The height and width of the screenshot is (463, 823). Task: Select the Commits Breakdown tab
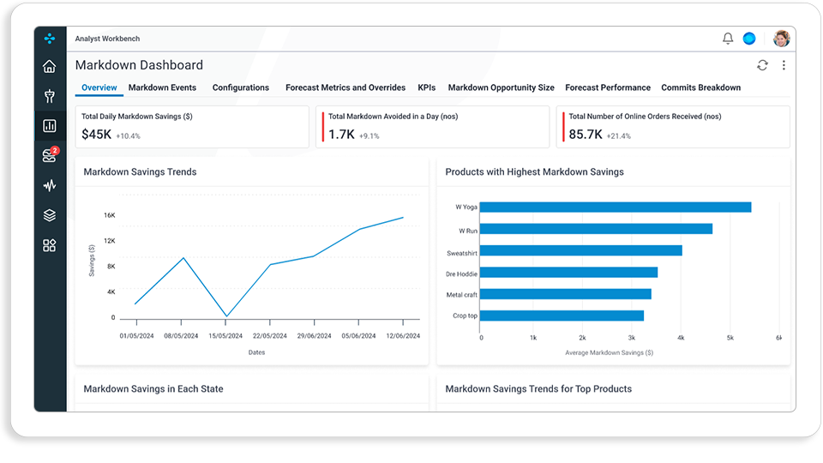(x=700, y=87)
